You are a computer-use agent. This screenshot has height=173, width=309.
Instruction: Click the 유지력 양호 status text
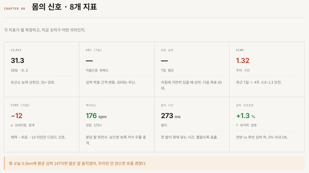pyautogui.click(x=248, y=125)
